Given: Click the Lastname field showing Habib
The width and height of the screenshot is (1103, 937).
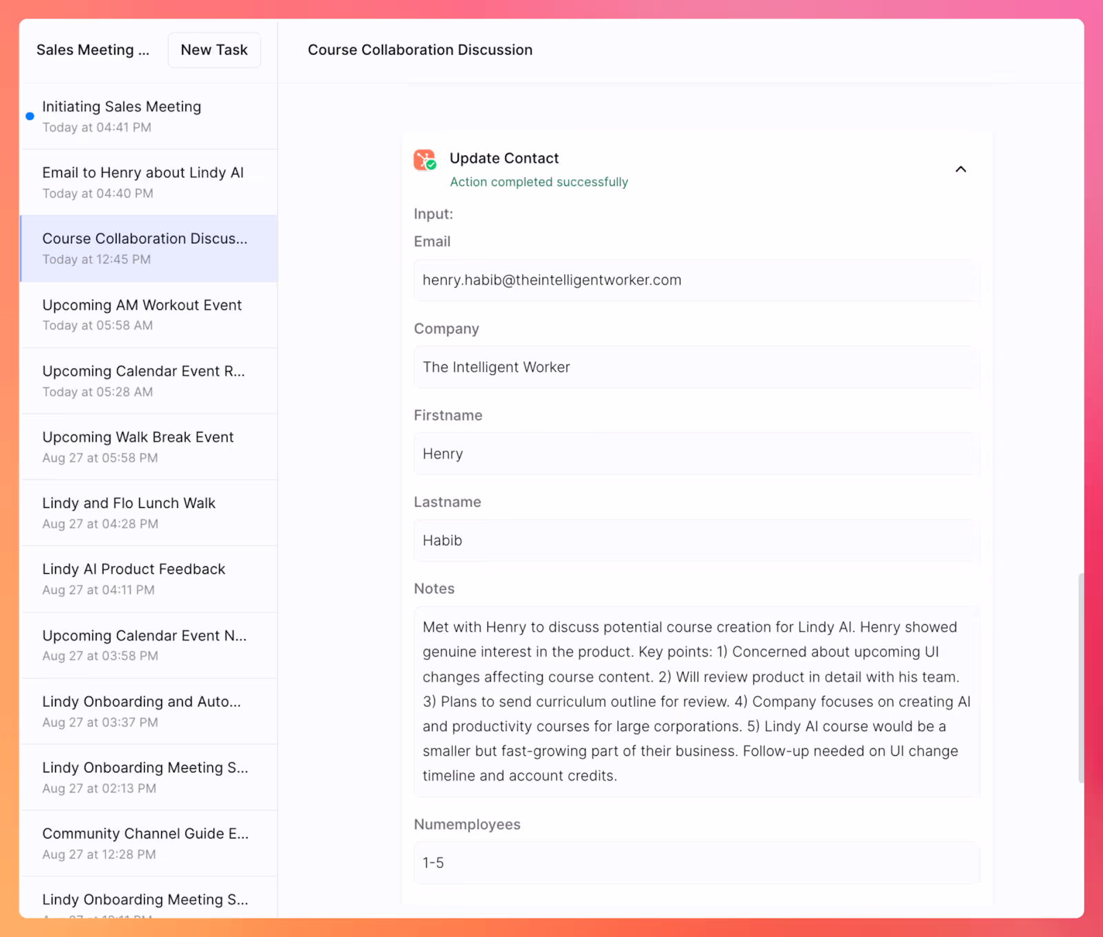Looking at the screenshot, I should [x=696, y=541].
